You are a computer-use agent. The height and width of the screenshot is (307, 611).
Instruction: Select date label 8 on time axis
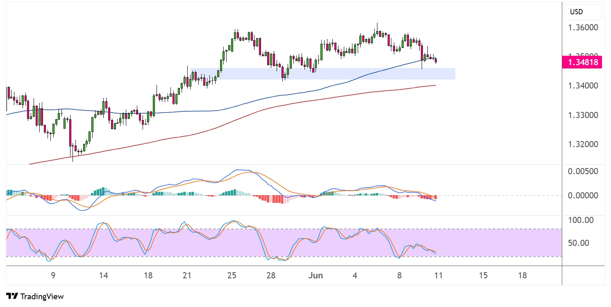tap(400, 275)
